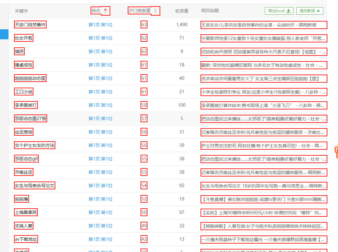Click the red ascending arrow beside 排名
Image resolution: width=338 pixels, height=252 pixels.
pos(105,9)
